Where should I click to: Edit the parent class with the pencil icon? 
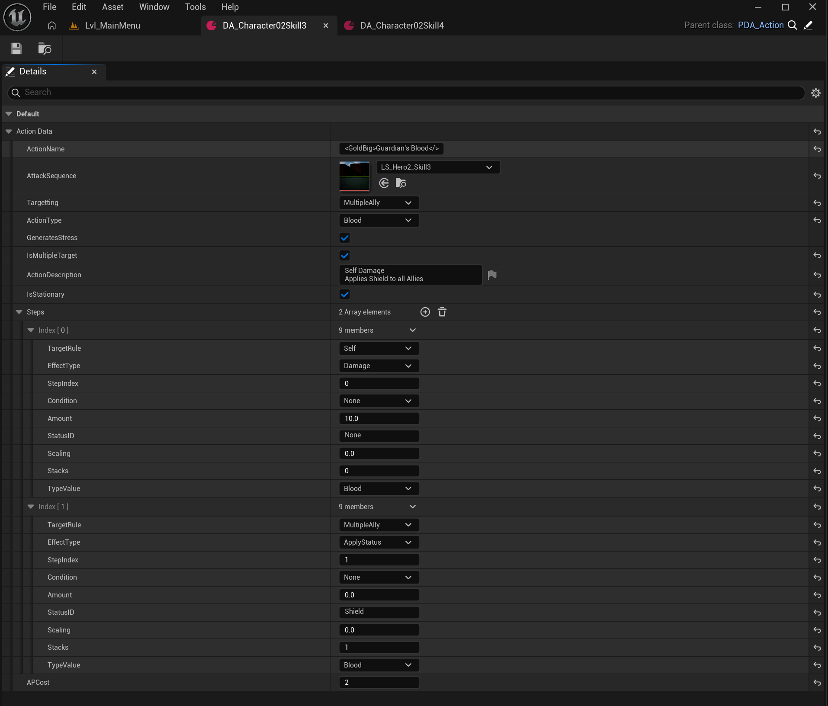tap(808, 25)
